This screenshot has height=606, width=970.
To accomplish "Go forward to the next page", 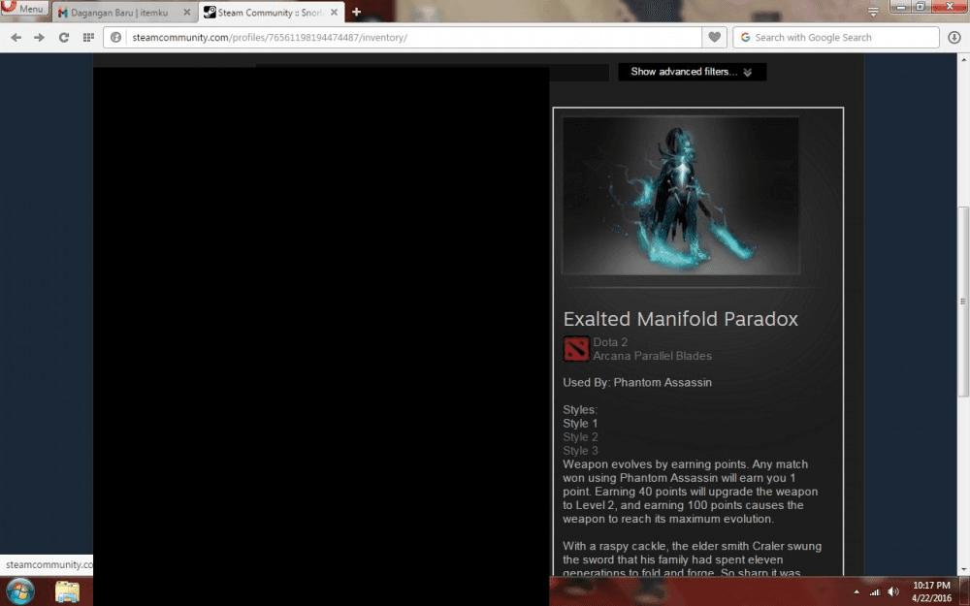I will point(39,38).
